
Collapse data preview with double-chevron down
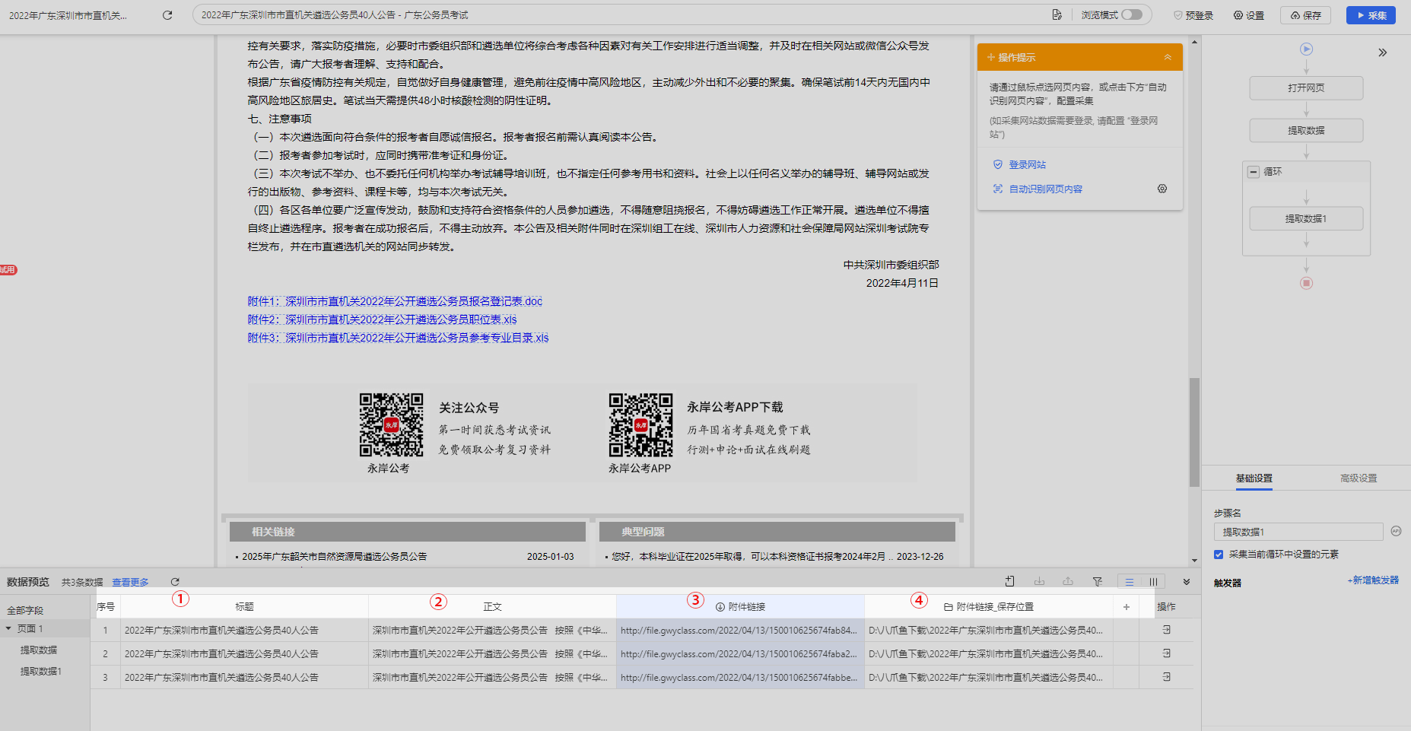click(1186, 582)
